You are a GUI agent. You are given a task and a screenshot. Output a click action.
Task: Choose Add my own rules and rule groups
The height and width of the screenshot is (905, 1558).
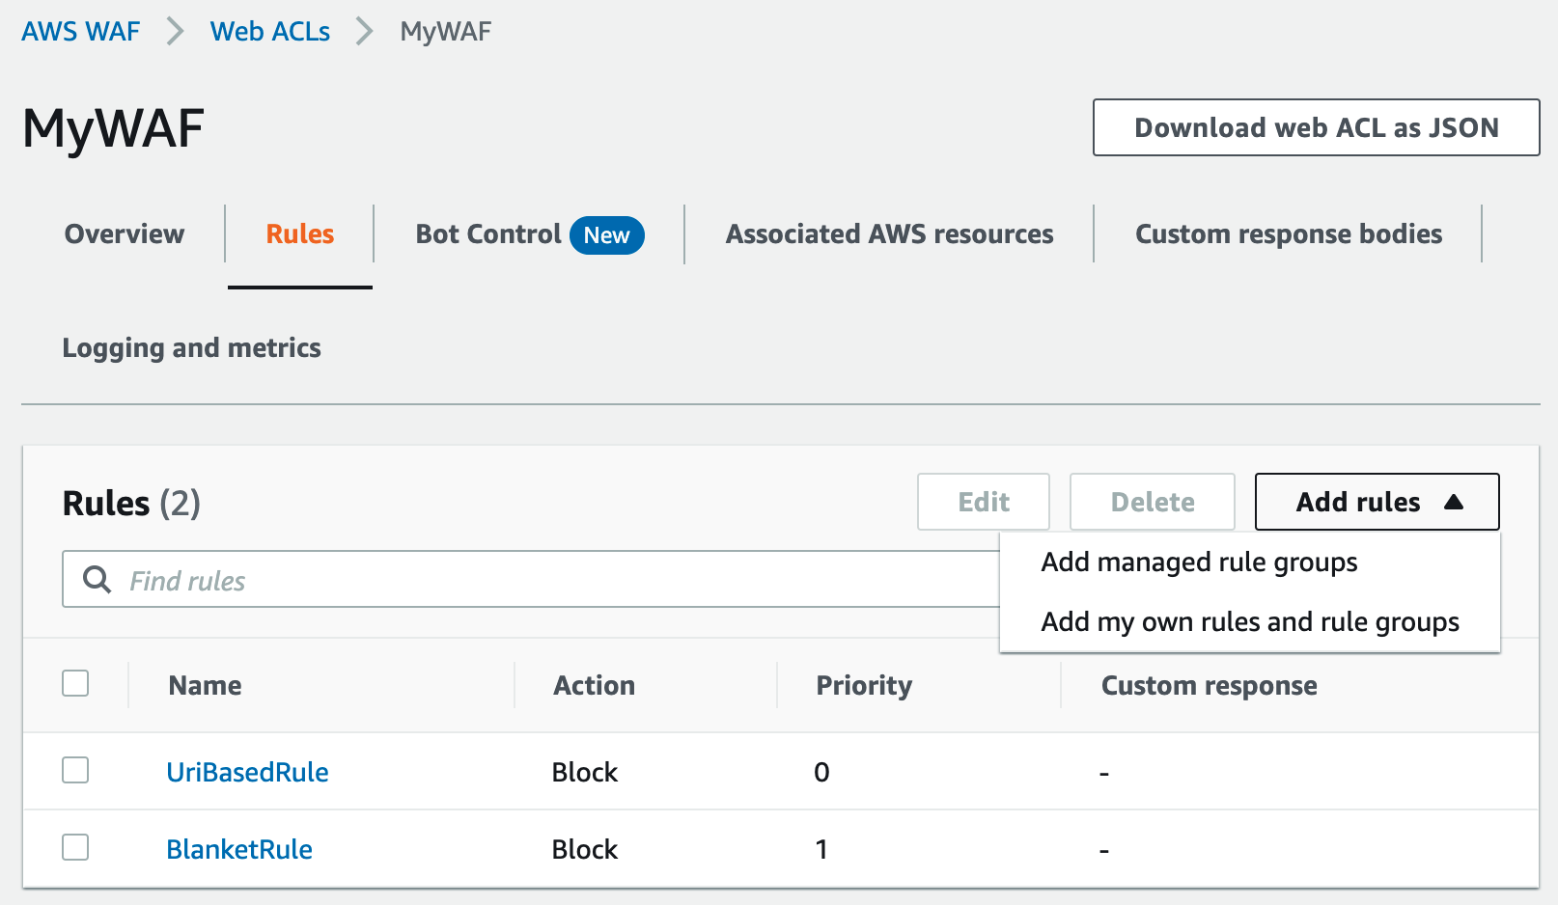tap(1250, 622)
